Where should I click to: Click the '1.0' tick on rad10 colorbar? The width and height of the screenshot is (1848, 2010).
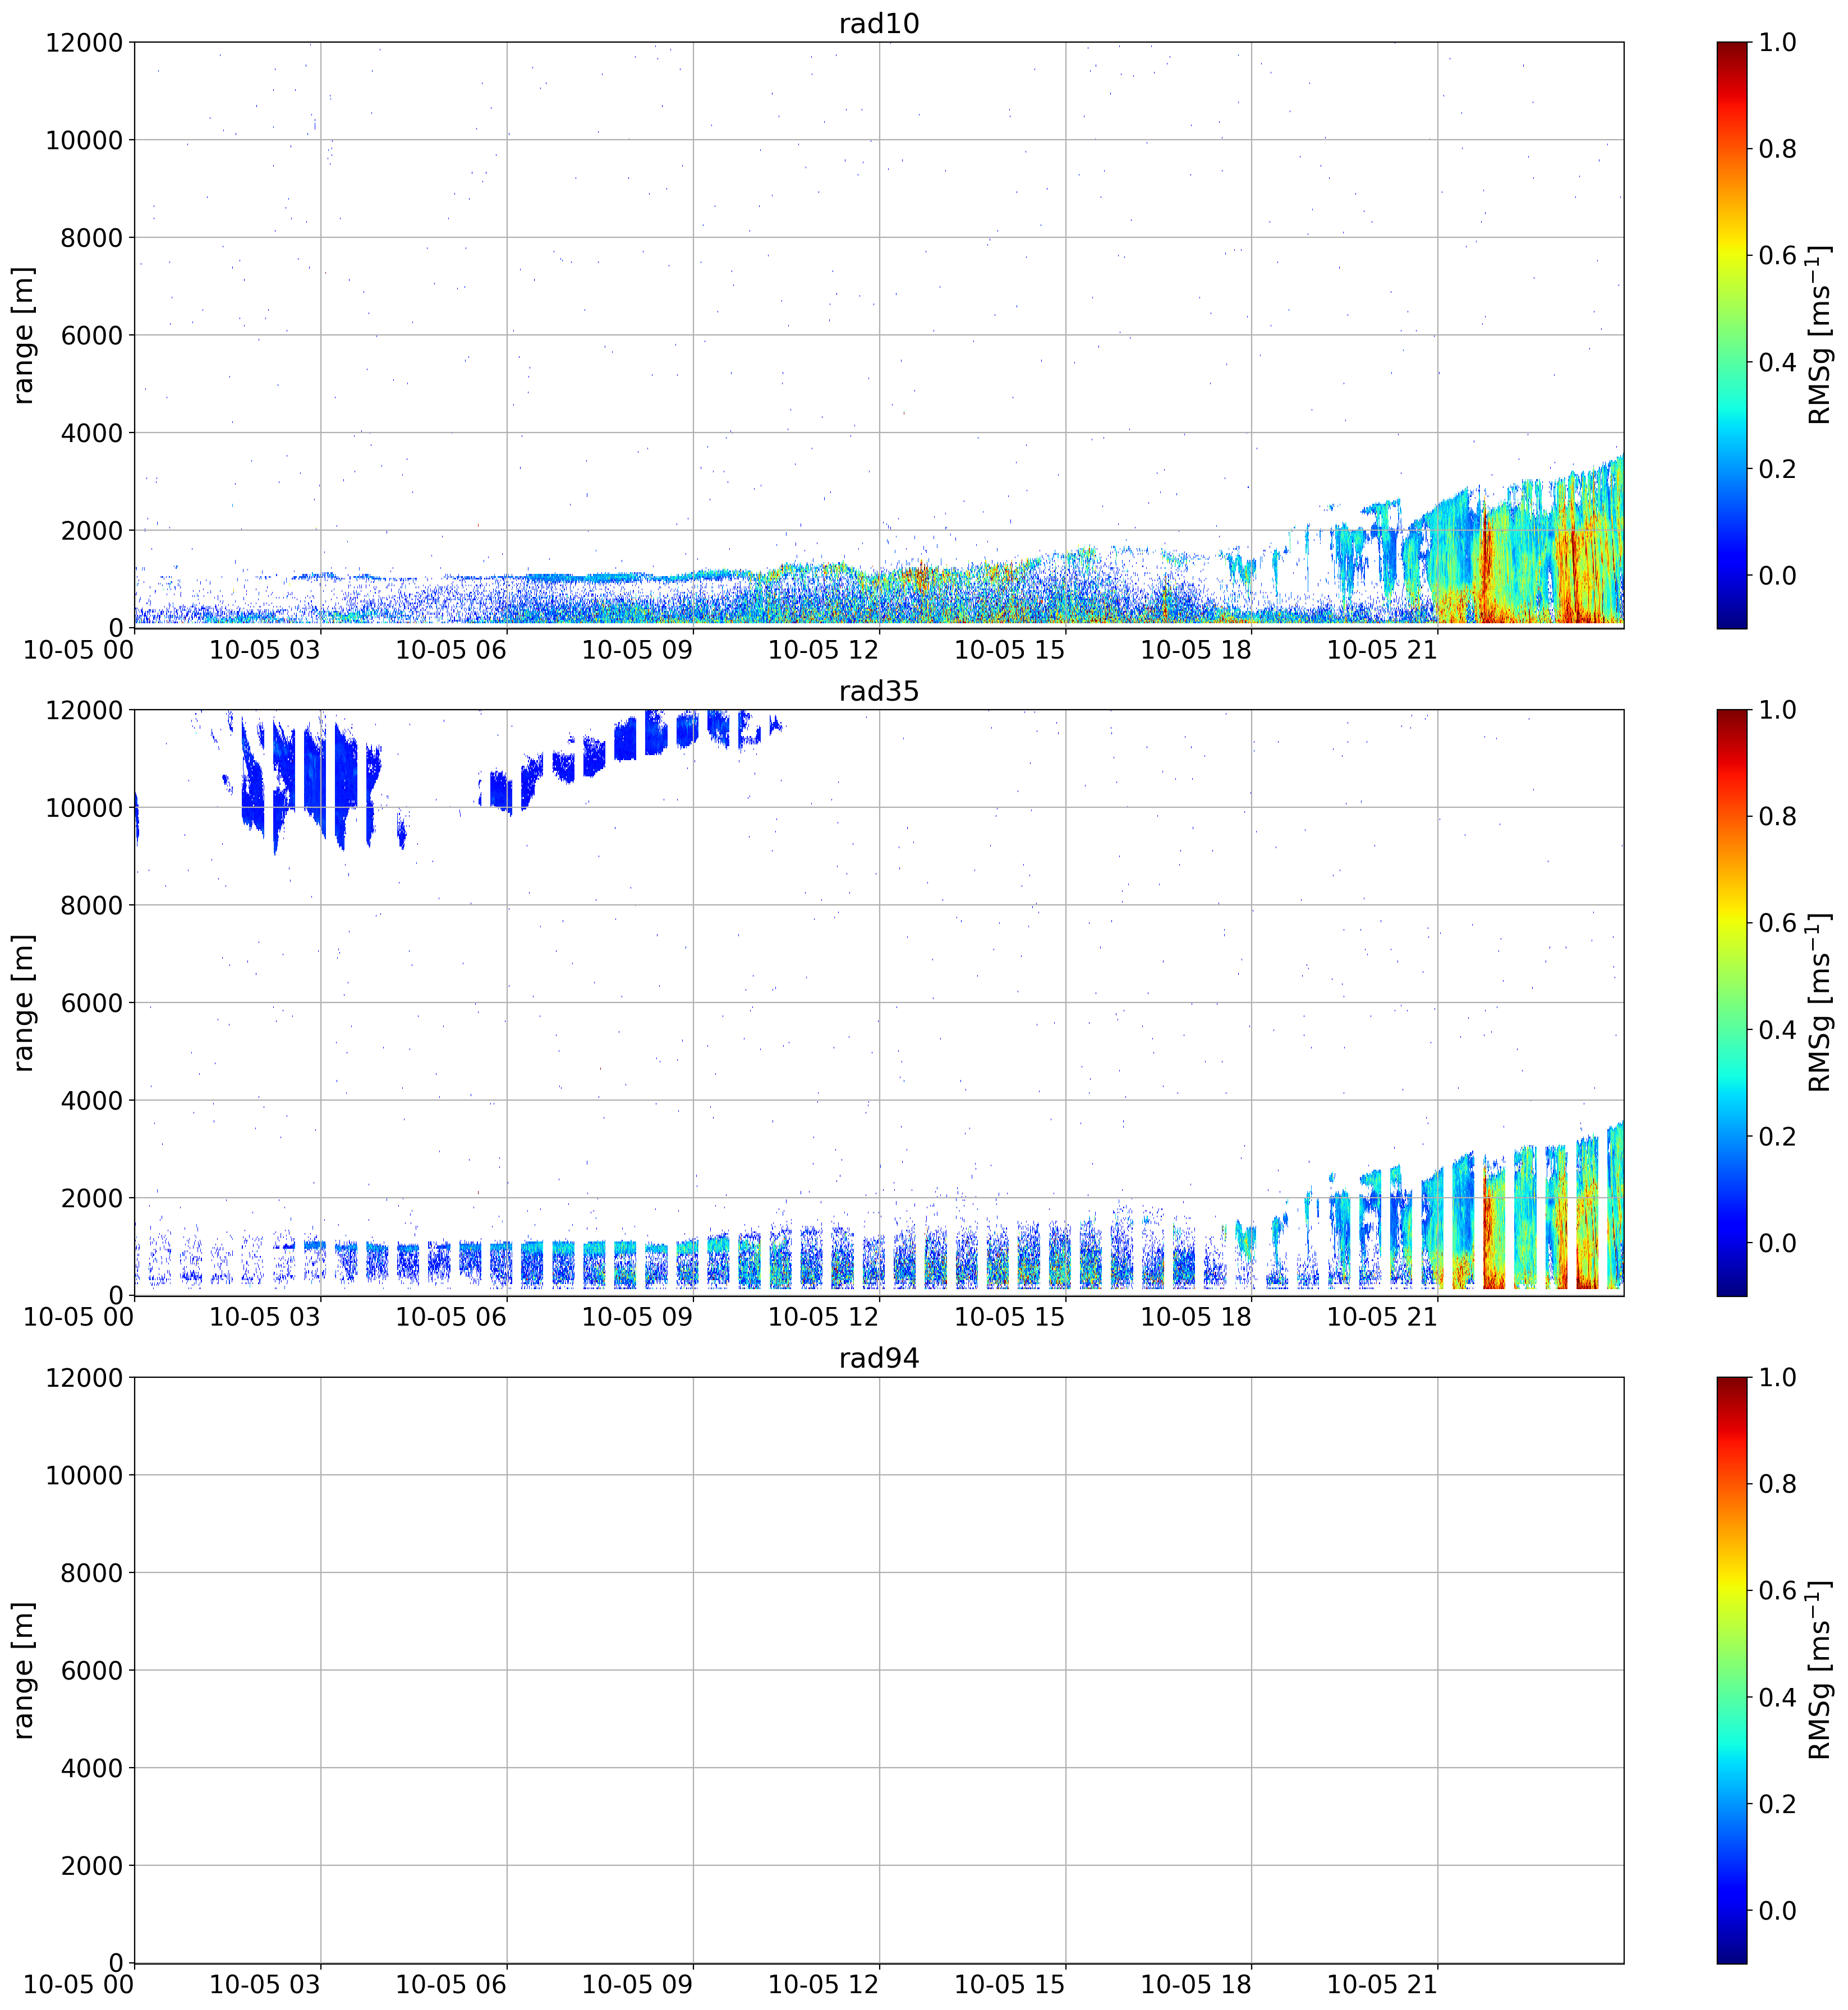1778,42
